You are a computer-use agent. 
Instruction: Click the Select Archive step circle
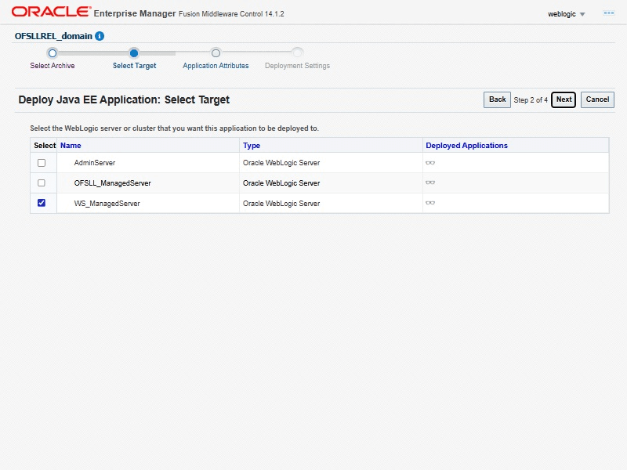pos(53,53)
